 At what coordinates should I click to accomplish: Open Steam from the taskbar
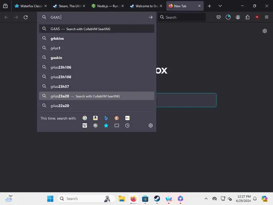click(x=157, y=199)
